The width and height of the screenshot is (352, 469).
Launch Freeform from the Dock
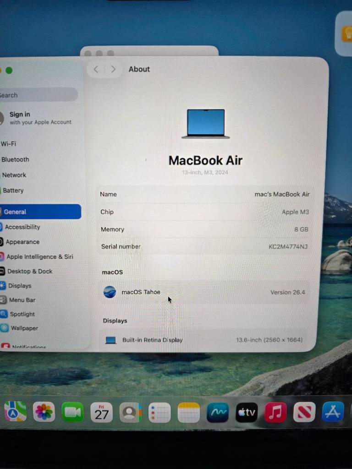(x=218, y=413)
